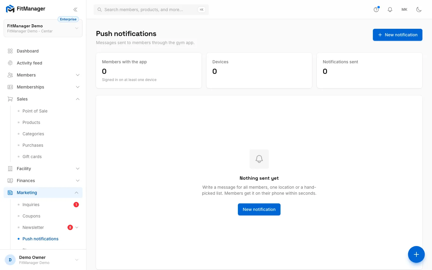Open the Demo Owner account menu chevron
Viewport: 432px width, 270px height.
click(77, 260)
